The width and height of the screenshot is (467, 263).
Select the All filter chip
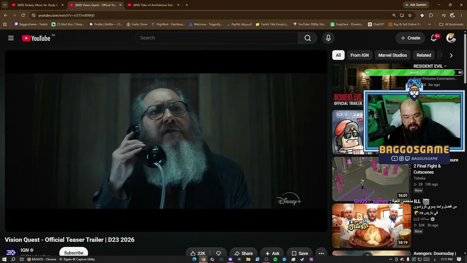tap(338, 55)
